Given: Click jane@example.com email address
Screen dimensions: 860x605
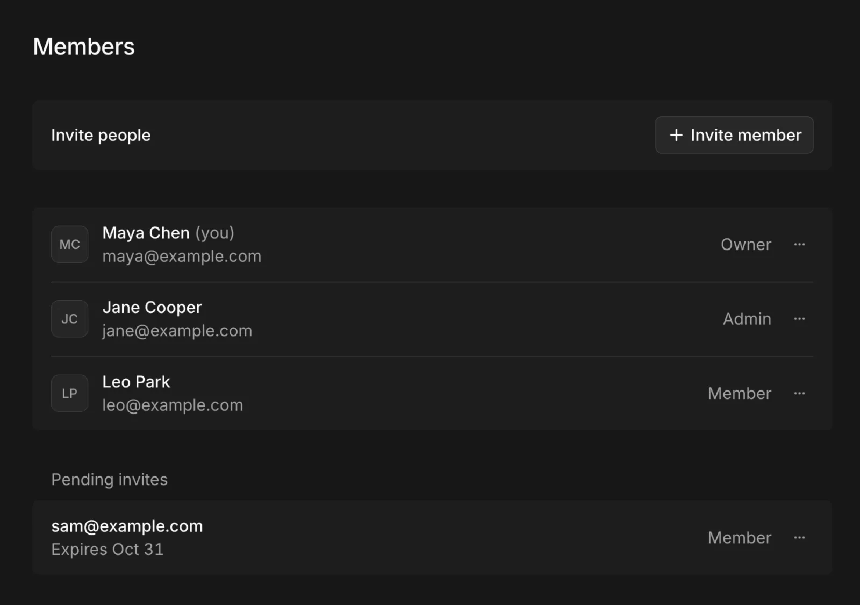Looking at the screenshot, I should (x=177, y=331).
